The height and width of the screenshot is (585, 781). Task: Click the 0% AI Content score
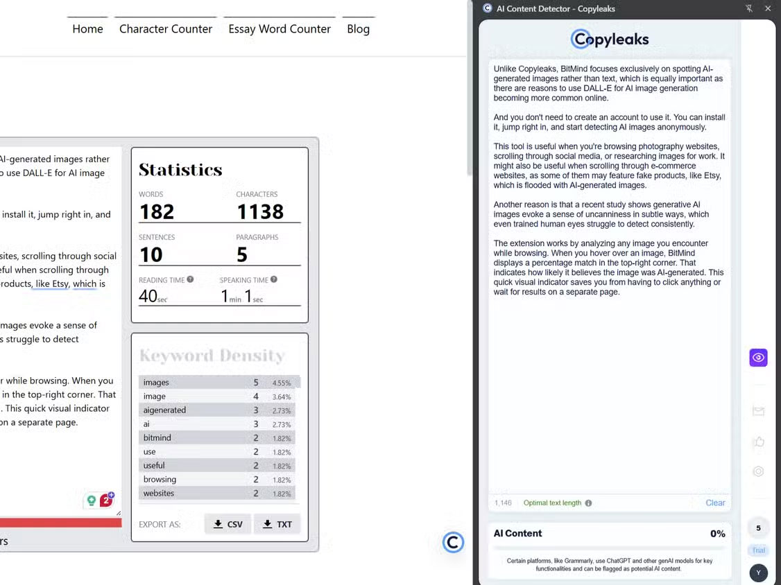[717, 534]
